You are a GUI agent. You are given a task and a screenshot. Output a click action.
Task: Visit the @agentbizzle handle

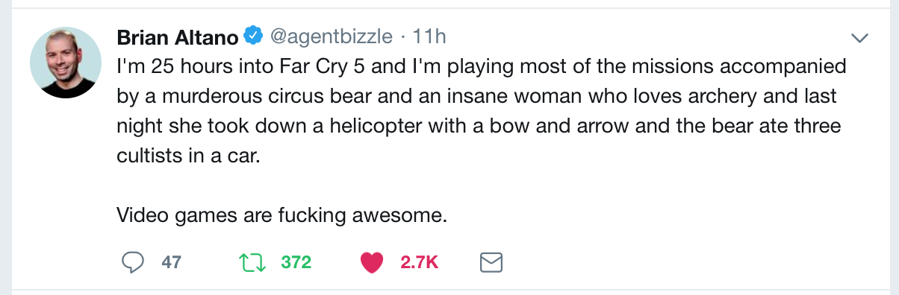pos(330,36)
